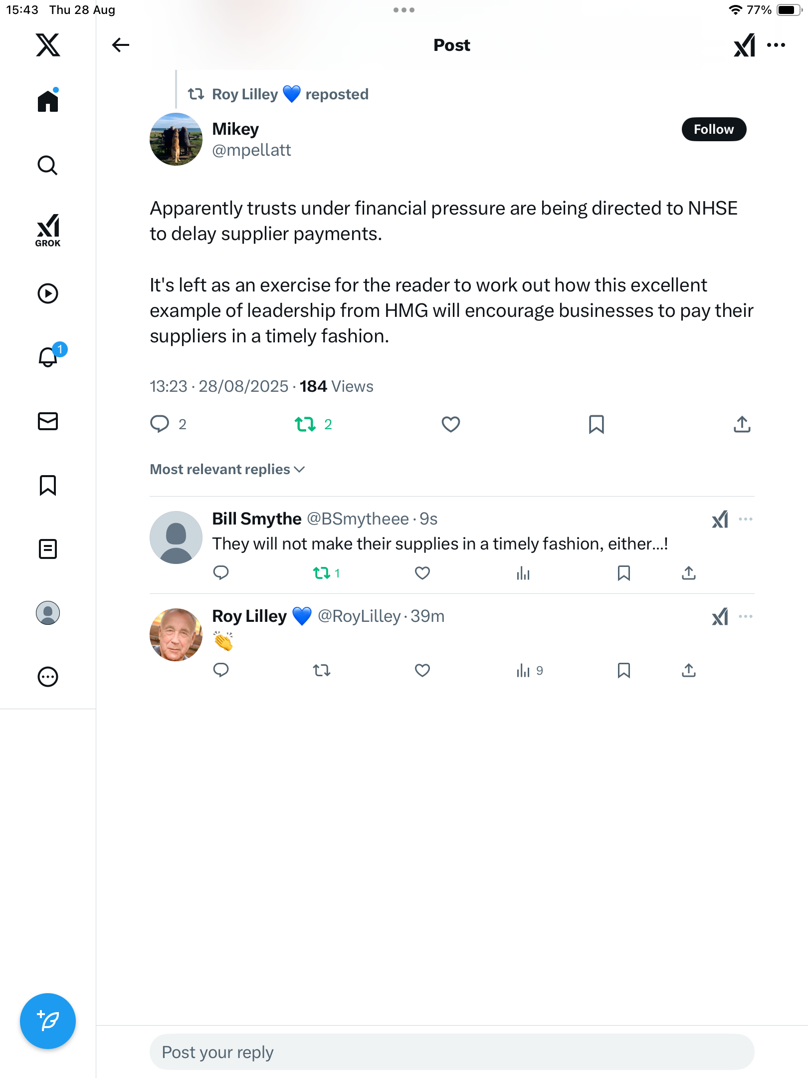Open the @RoyLilley profile link

359,616
